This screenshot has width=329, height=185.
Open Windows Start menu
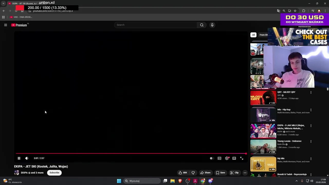point(119,181)
